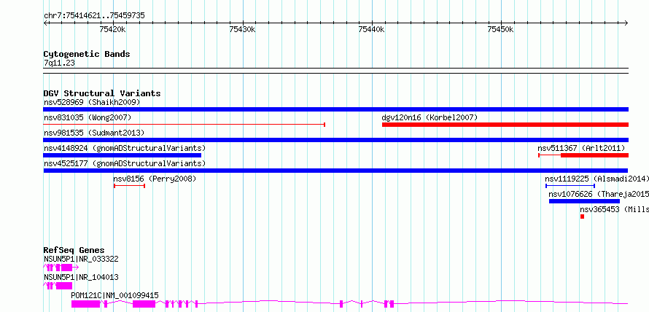Click the red segment for nsv8156
Screen dimensions: 649x312
tap(129, 186)
